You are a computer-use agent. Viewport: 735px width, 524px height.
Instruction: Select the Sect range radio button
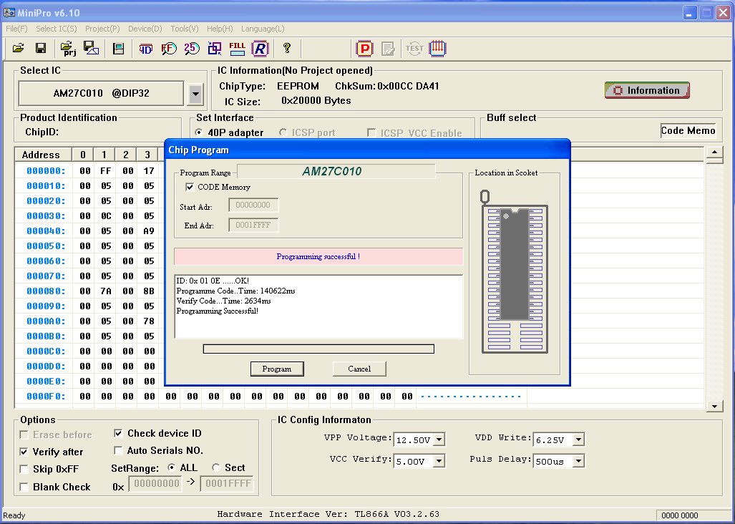click(215, 467)
